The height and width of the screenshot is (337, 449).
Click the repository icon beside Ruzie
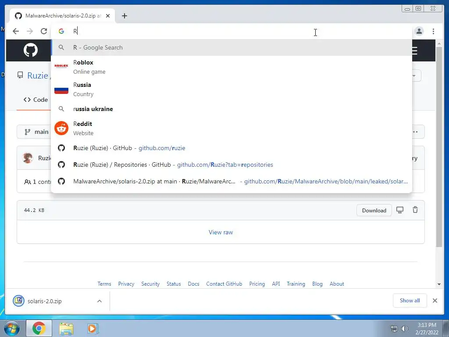point(20,75)
